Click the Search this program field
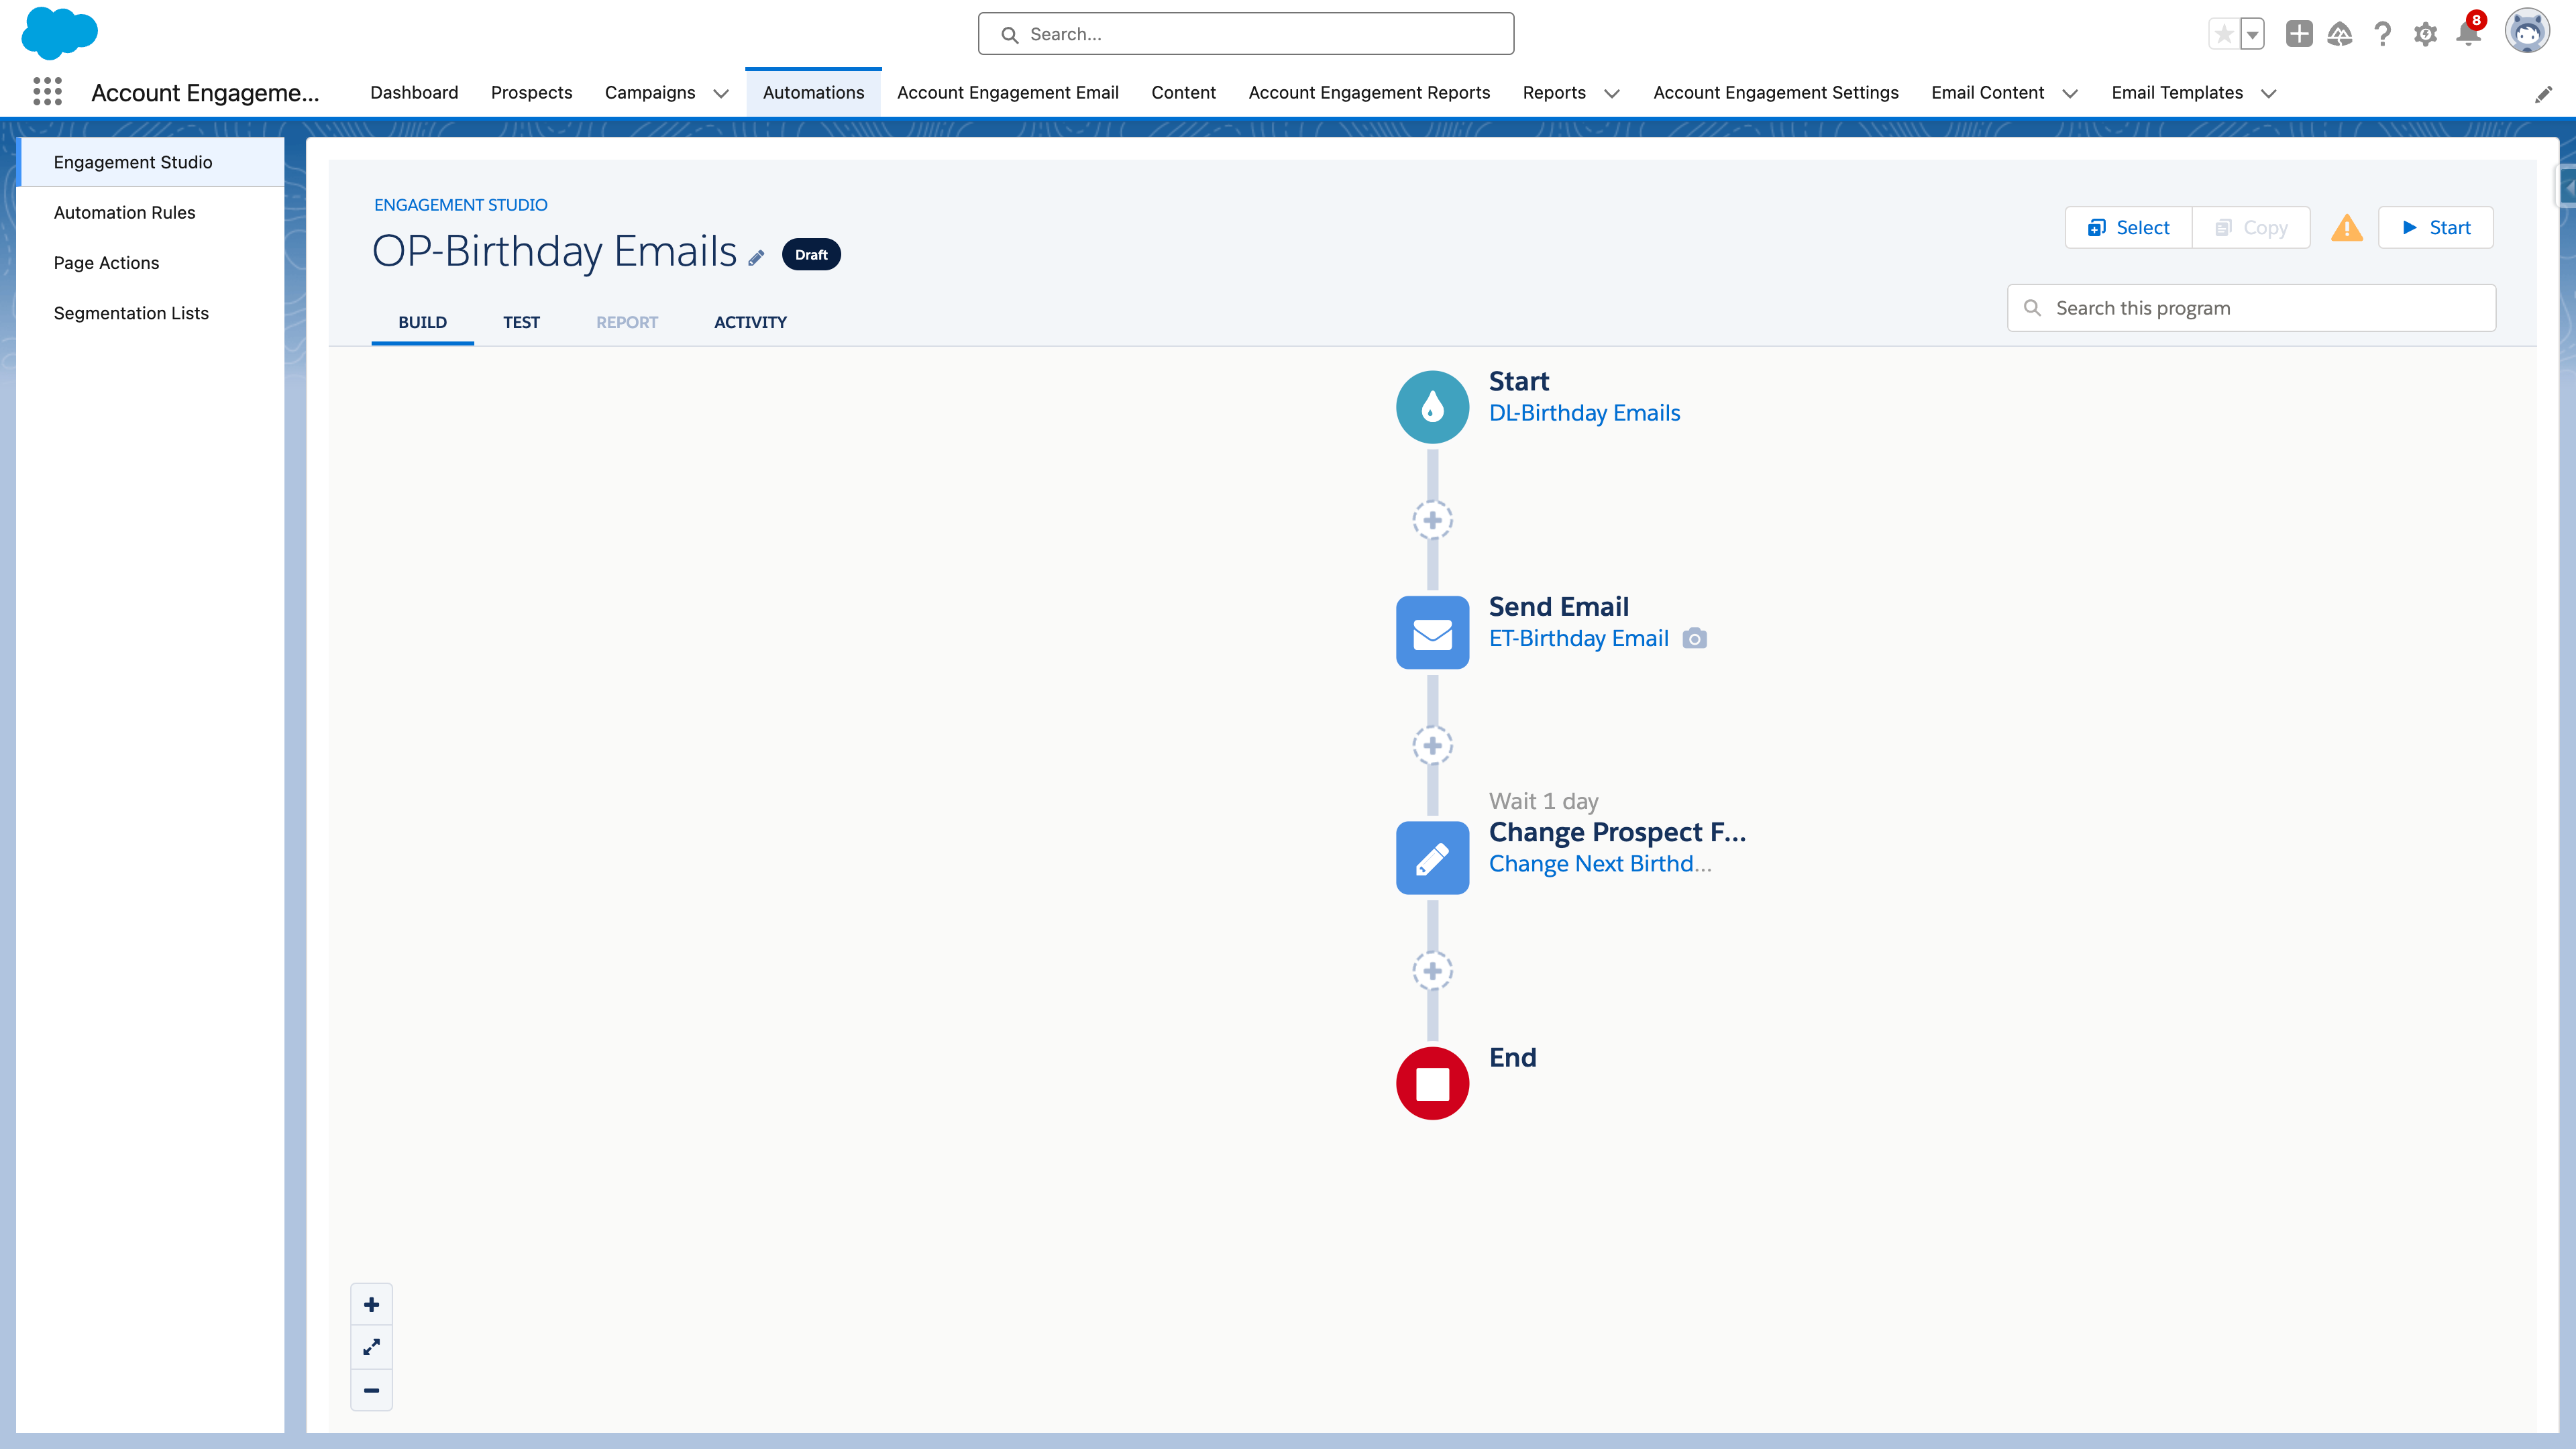Image resolution: width=2576 pixels, height=1449 pixels. click(x=2251, y=308)
